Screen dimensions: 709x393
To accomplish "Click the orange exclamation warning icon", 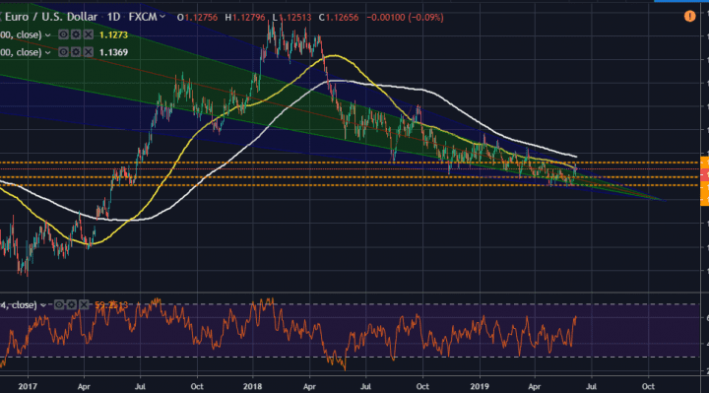I will point(689,17).
